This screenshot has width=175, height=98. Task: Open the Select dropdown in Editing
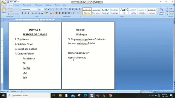pyautogui.click(x=170, y=14)
